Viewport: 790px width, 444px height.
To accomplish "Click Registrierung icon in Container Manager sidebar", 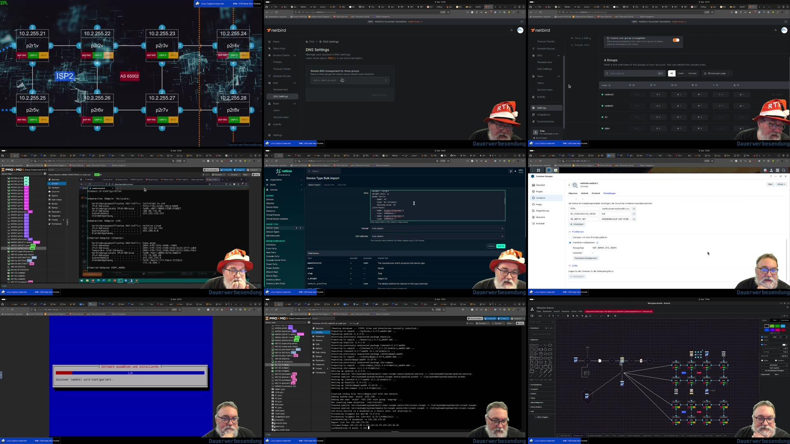I will pos(533,211).
